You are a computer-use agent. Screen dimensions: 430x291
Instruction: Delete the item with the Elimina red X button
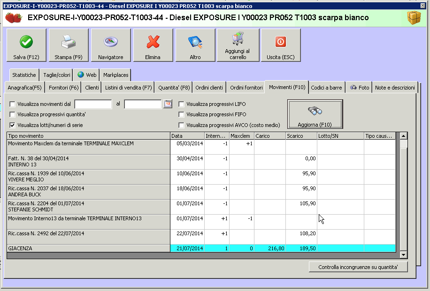coord(153,45)
